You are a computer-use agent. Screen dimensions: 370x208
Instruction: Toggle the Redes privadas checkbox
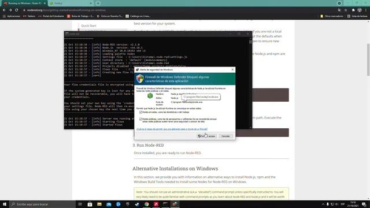pyautogui.click(x=141, y=112)
